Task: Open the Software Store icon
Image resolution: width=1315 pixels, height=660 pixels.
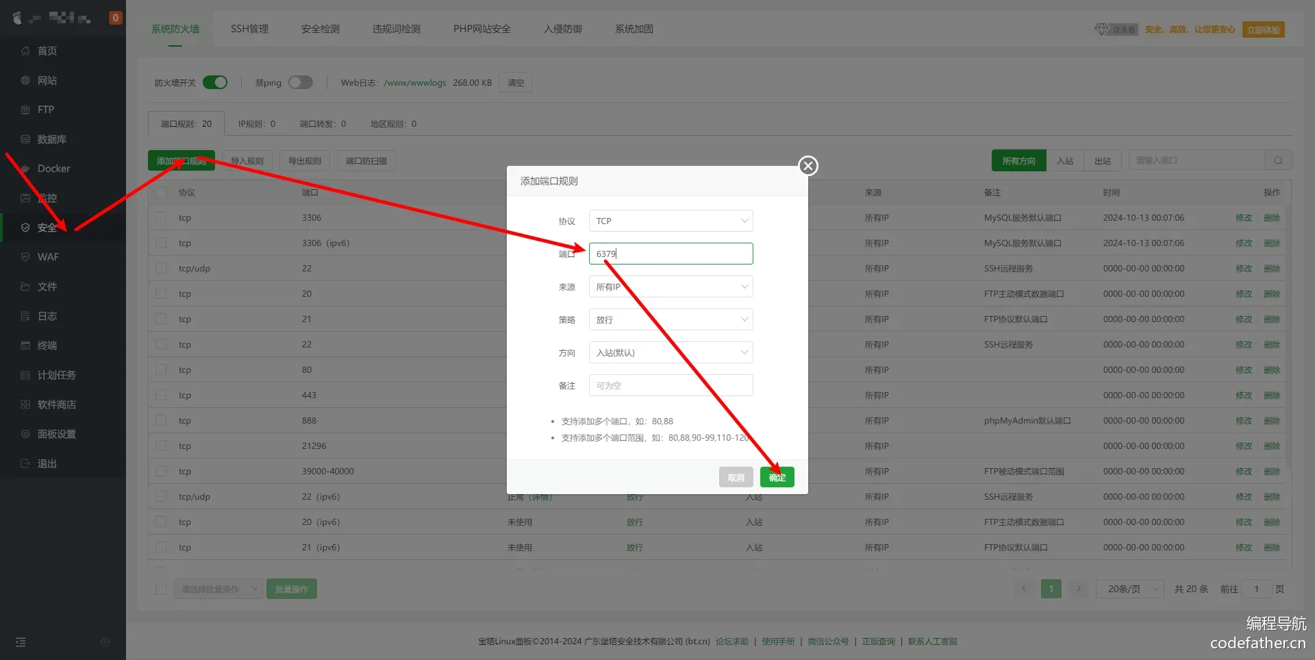Action: (x=25, y=404)
